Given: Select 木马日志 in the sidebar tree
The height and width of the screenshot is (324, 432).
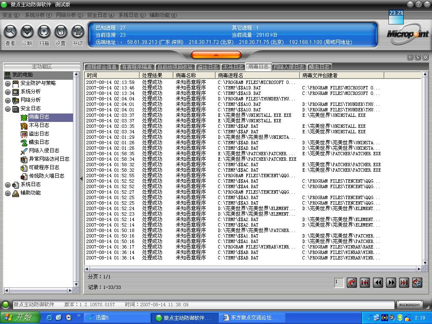Looking at the screenshot, I should [x=39, y=125].
